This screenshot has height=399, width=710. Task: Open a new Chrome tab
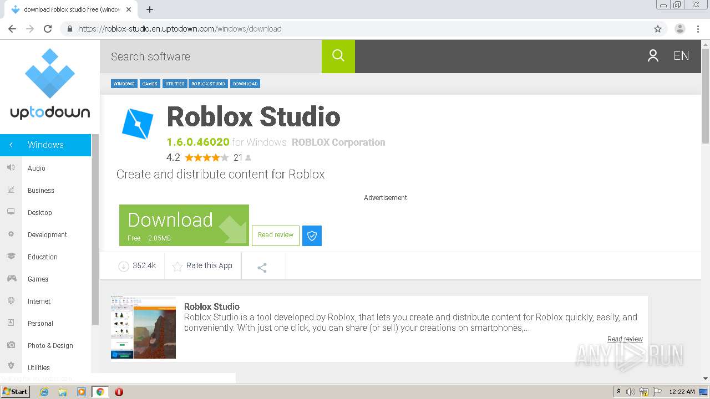[x=150, y=9]
